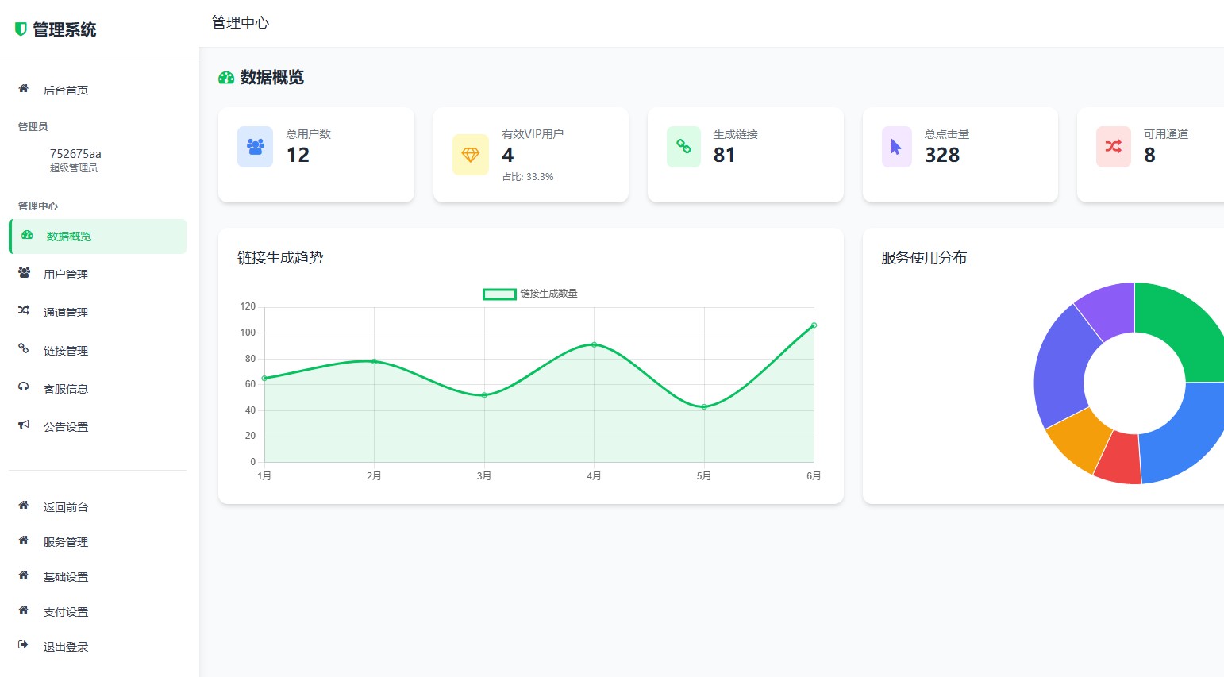Click the 返回前台 link
This screenshot has width=1224, height=677.
pos(65,506)
